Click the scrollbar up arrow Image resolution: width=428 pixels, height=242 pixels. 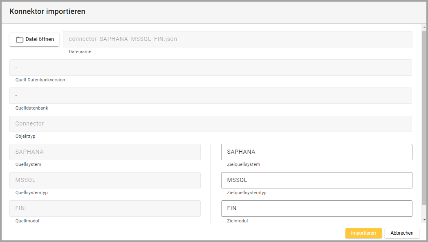[x=424, y=27]
